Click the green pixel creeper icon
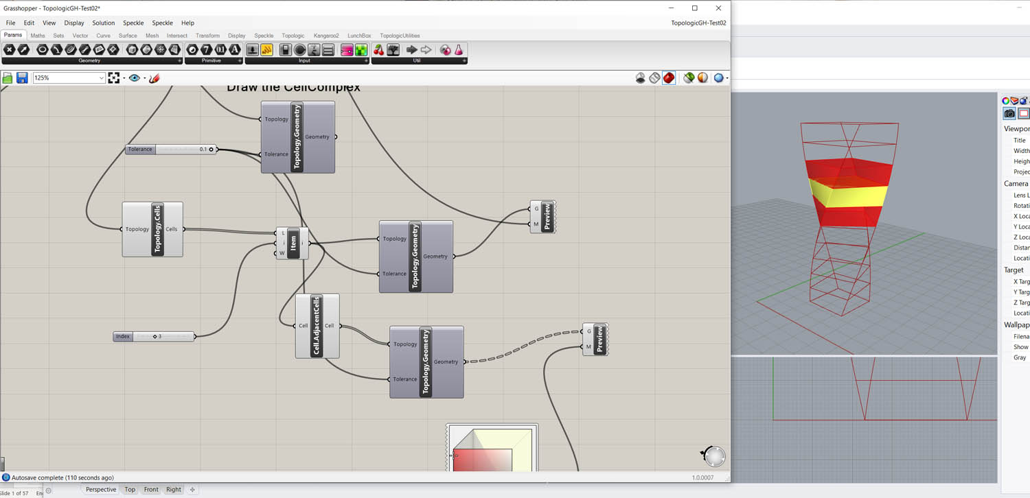This screenshot has height=498, width=1030. tap(361, 50)
